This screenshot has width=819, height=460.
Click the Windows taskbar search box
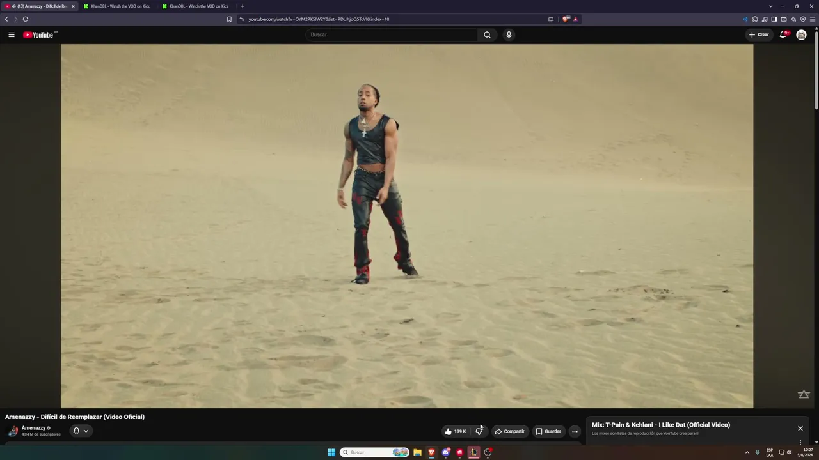(x=375, y=452)
